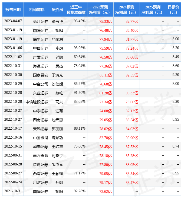Select date cell 2023-04-07
181x198 pixels.
coord(13,21)
